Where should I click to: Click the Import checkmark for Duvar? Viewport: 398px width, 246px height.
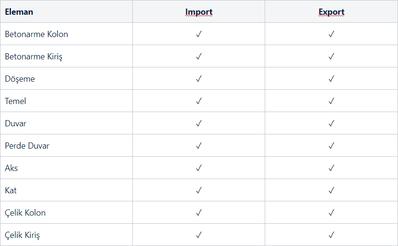[199, 123]
